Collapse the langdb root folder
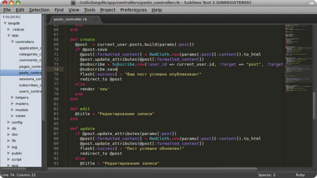Image resolution: width=317 pixels, height=178 pixels. (5, 23)
